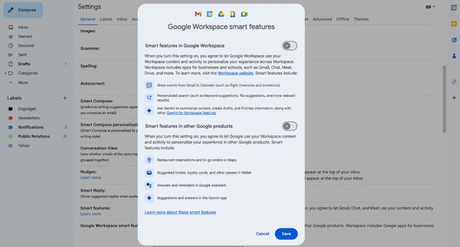Click the Starred star icon in sidebar
This screenshot has width=460, height=247.
click(11, 36)
